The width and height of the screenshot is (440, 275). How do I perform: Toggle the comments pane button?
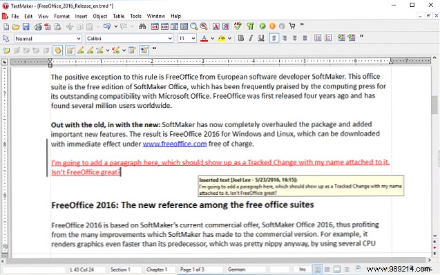pos(58,50)
